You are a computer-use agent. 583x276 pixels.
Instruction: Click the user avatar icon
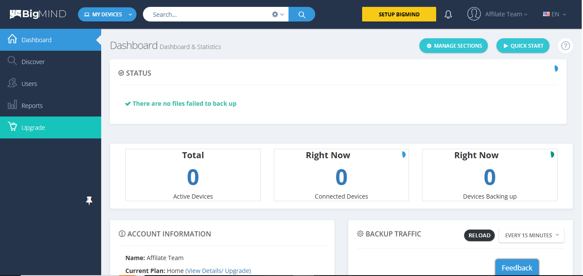474,14
